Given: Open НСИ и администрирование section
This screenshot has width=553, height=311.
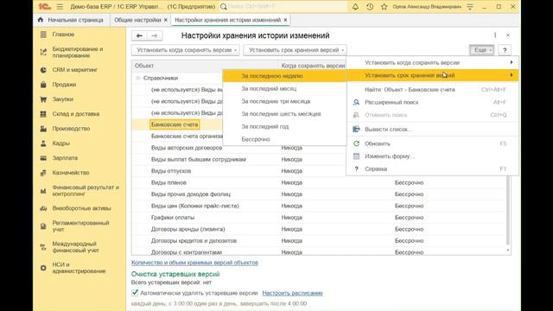Looking at the screenshot, I should click(x=79, y=268).
